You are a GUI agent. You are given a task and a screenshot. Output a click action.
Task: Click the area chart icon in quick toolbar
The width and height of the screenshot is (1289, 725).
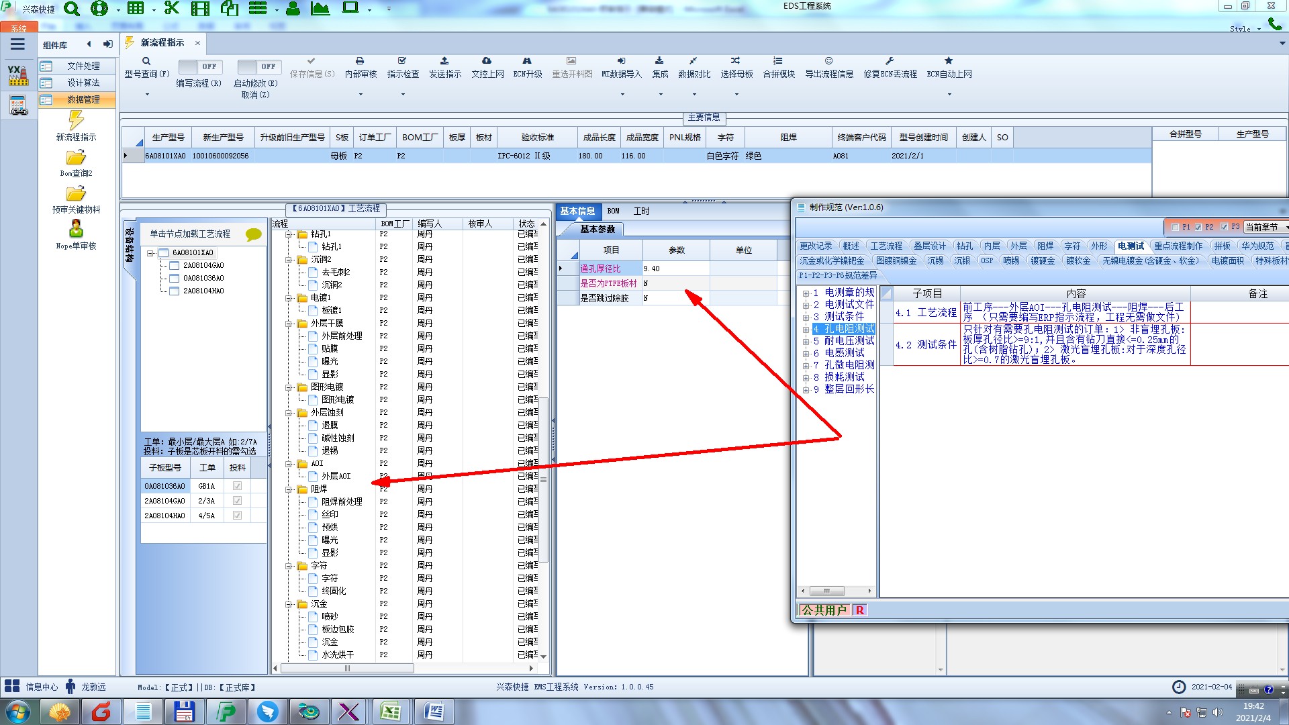[x=320, y=9]
